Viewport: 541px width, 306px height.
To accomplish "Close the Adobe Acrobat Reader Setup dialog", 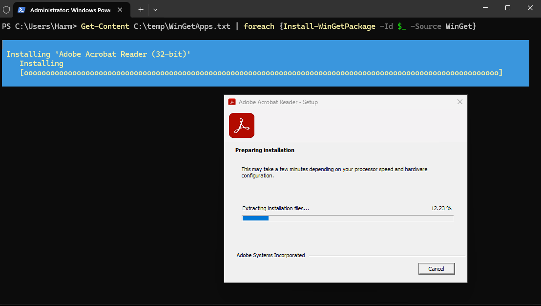I will point(459,102).
